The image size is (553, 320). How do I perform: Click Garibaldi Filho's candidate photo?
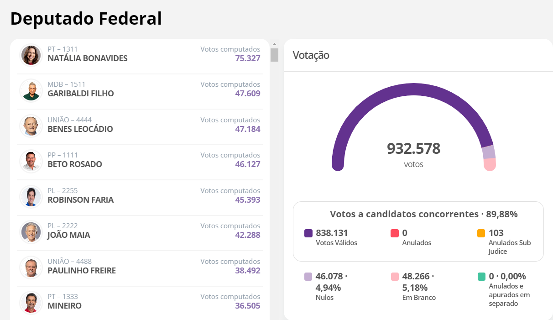[31, 90]
